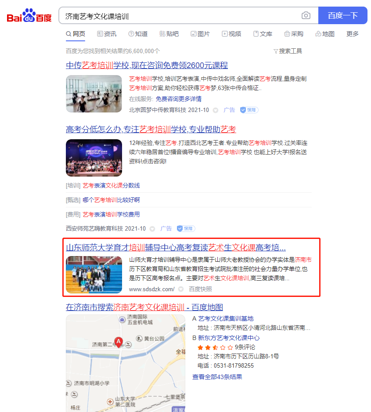Click the 百度一下 search button
Image resolution: width=371 pixels, height=412 pixels.
342,15
